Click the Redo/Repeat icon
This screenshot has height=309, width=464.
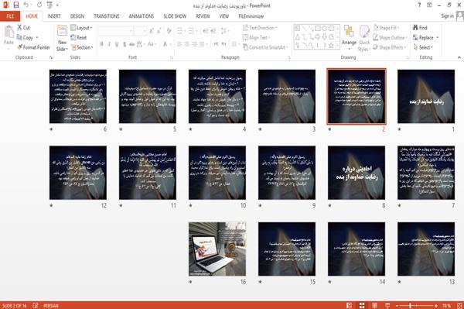point(39,5)
